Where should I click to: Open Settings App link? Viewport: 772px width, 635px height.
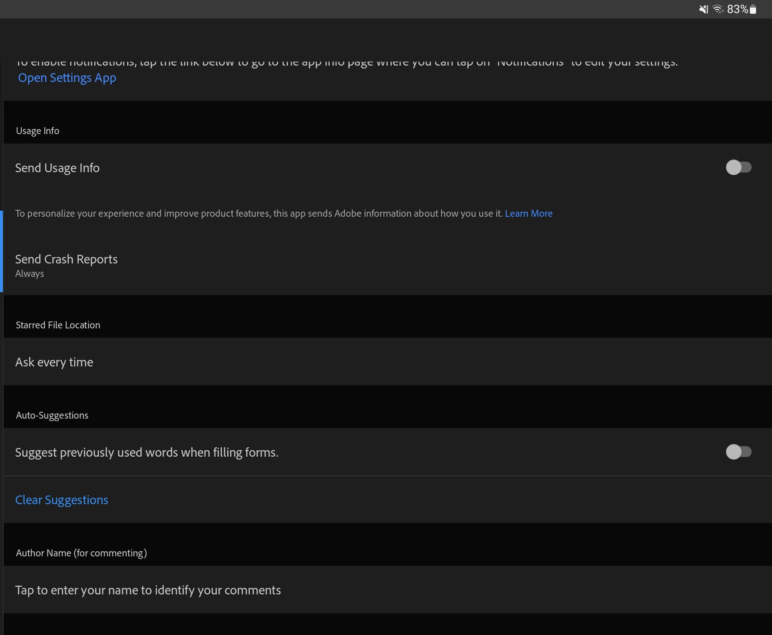67,77
